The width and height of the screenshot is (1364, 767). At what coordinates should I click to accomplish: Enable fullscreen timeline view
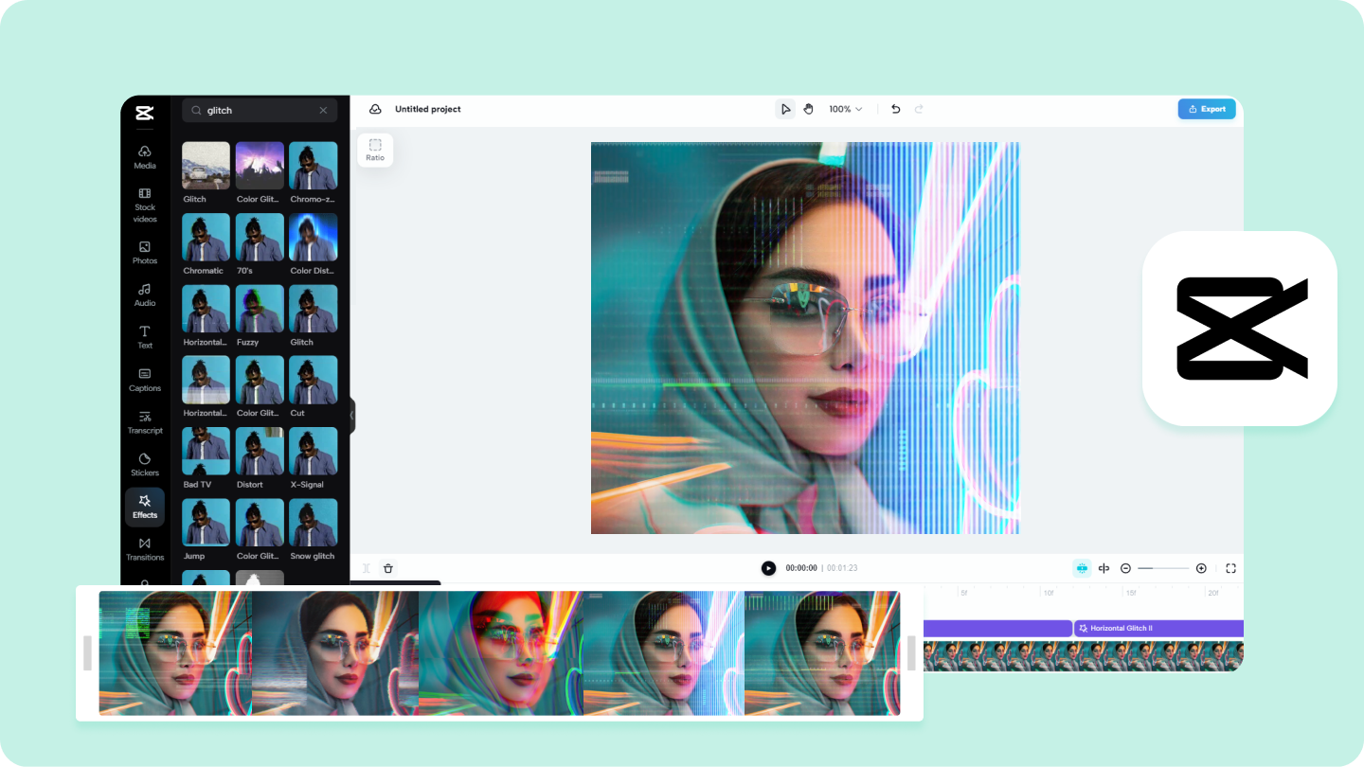(1230, 568)
